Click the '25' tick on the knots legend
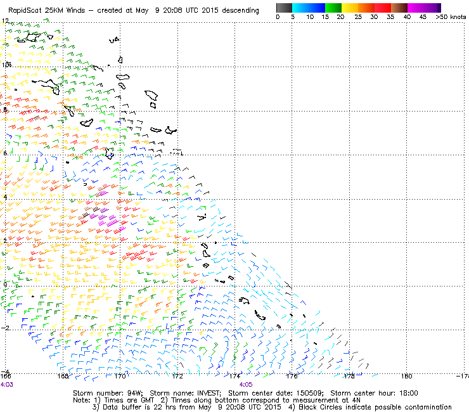Image resolution: width=469 pixels, height=412 pixels. click(358, 17)
